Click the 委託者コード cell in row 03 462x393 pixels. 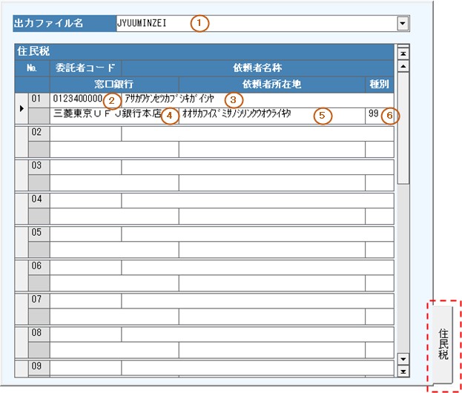point(85,167)
